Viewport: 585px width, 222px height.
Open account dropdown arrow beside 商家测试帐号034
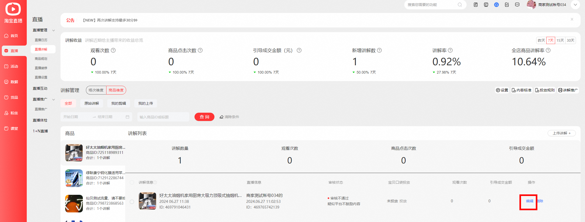coord(575,5)
